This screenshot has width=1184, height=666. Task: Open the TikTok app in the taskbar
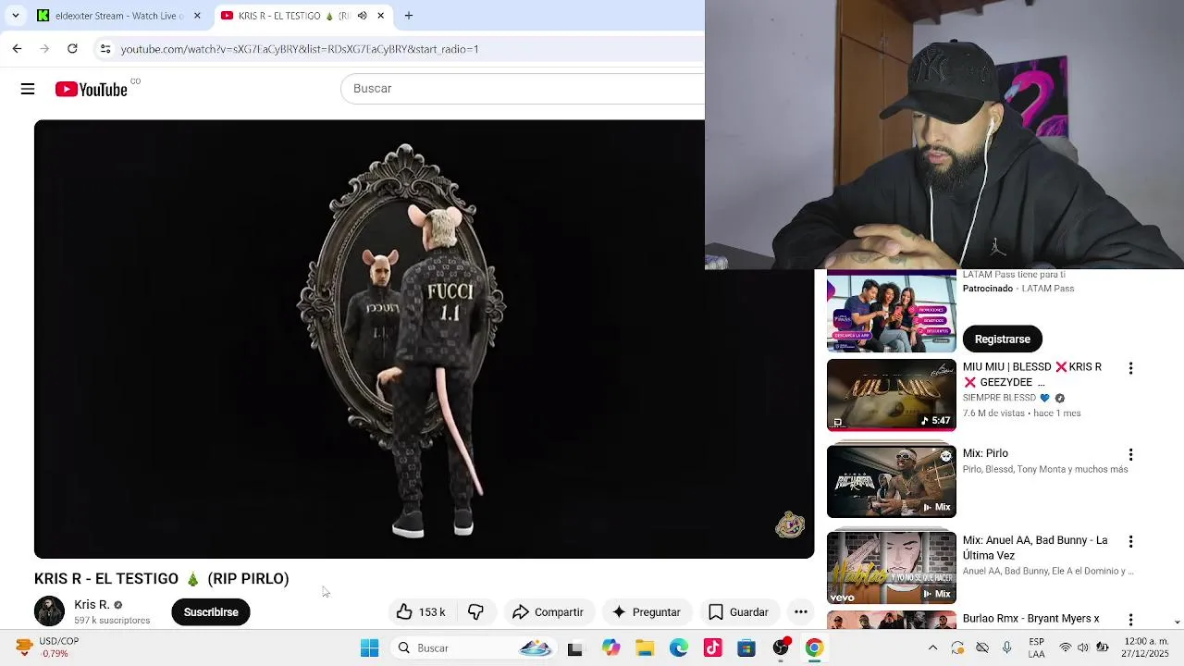(x=712, y=647)
